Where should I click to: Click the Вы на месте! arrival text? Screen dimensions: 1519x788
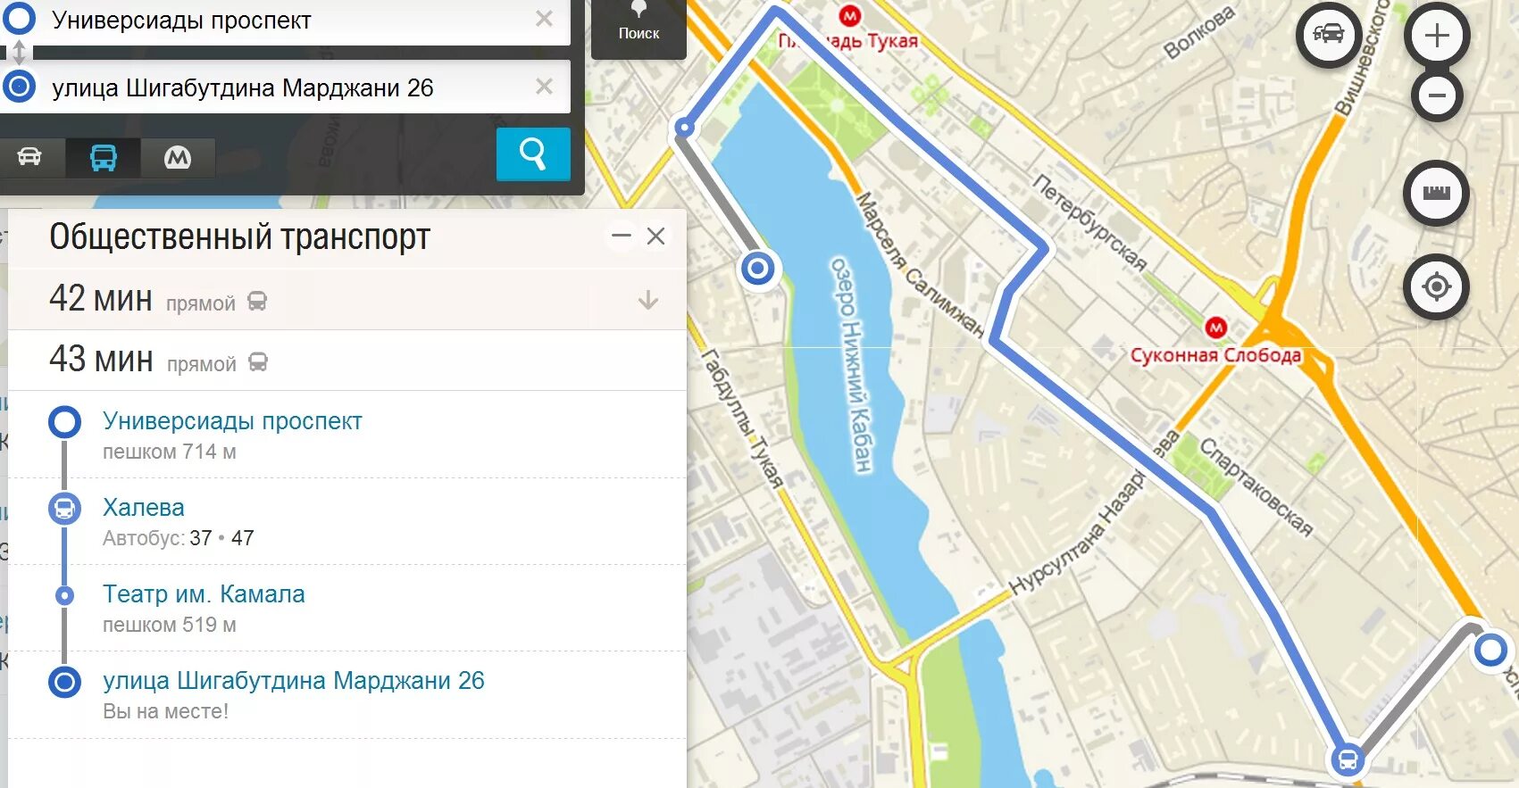click(x=166, y=711)
